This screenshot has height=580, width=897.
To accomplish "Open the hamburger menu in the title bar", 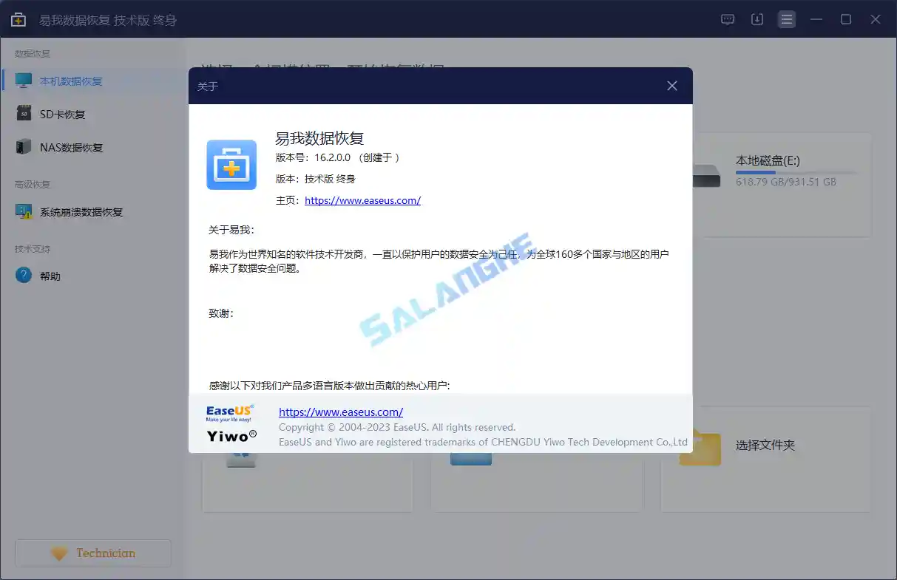I will (787, 19).
